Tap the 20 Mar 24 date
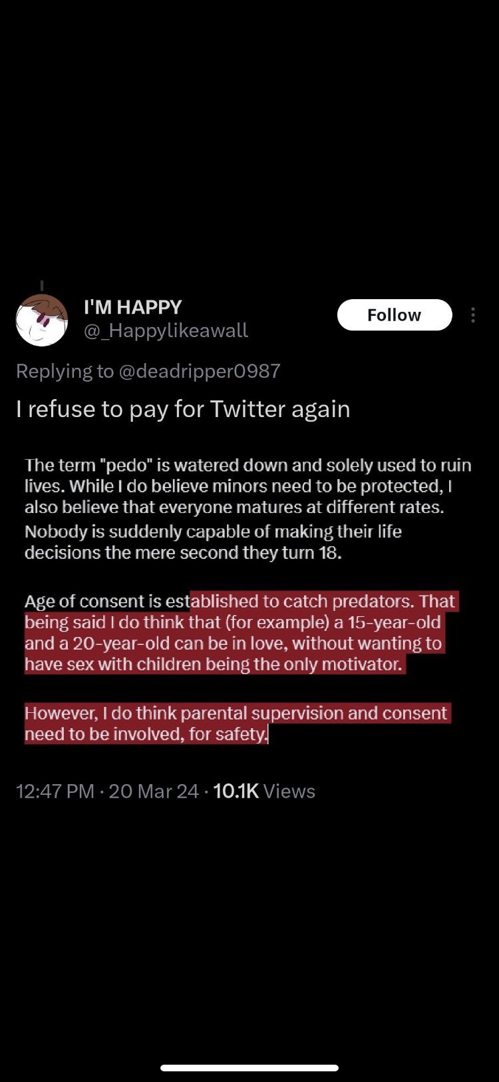Screen dimensions: 499x1082 click(154, 791)
